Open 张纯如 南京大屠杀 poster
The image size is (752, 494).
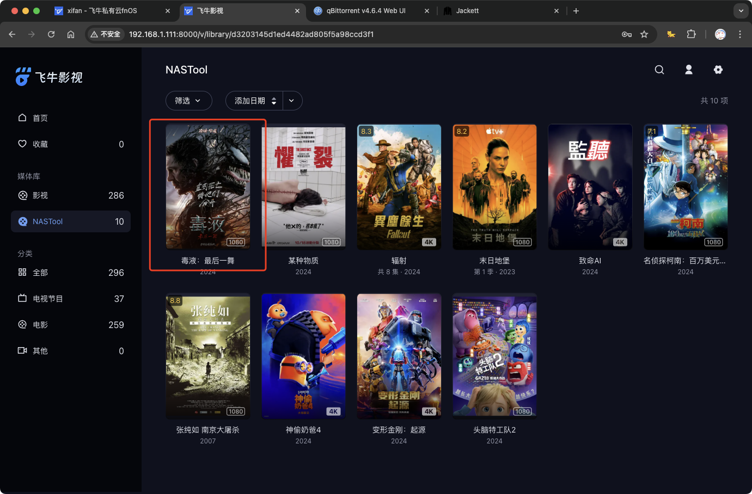pyautogui.click(x=208, y=356)
